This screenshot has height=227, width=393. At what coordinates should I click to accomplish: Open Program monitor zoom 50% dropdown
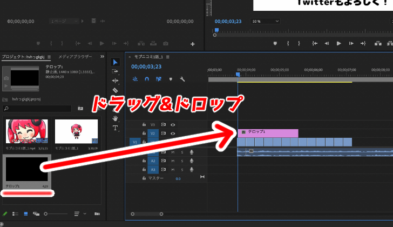point(265,21)
